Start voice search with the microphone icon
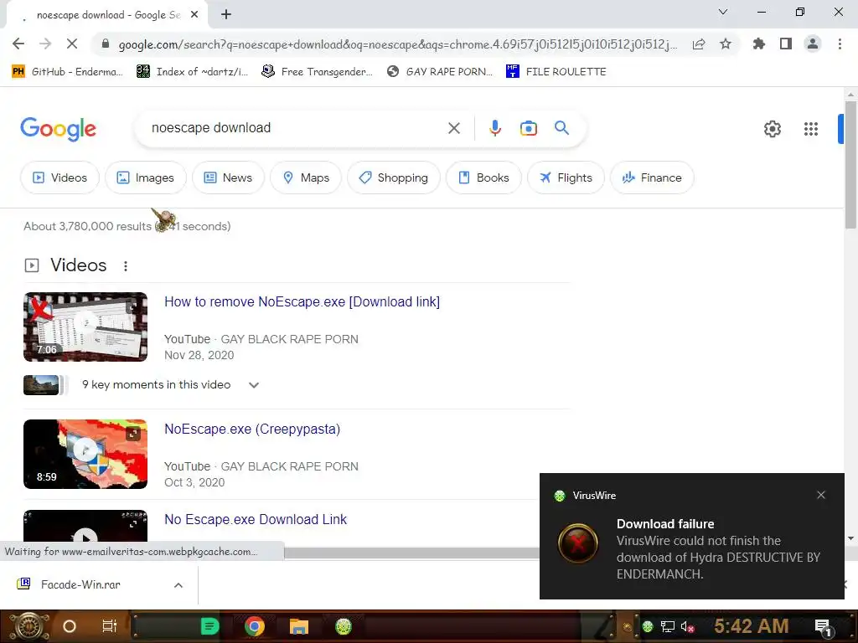Image resolution: width=858 pixels, height=643 pixels. (494, 128)
